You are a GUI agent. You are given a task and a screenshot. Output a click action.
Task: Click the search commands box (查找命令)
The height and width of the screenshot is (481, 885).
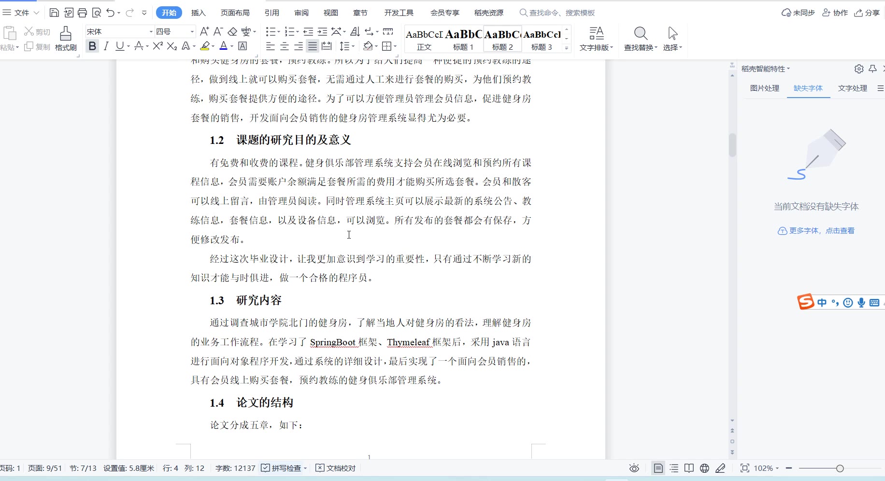(x=557, y=13)
